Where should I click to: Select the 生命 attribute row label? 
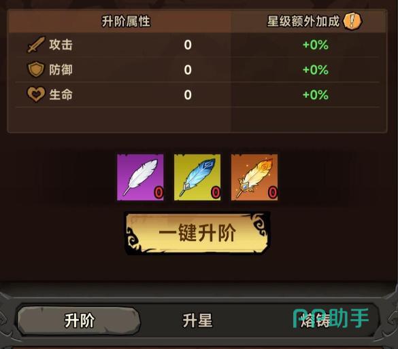(x=61, y=94)
